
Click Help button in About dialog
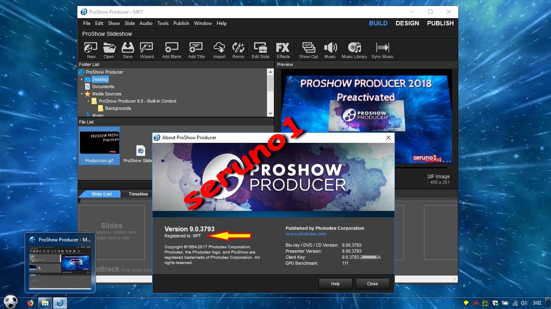click(x=335, y=284)
